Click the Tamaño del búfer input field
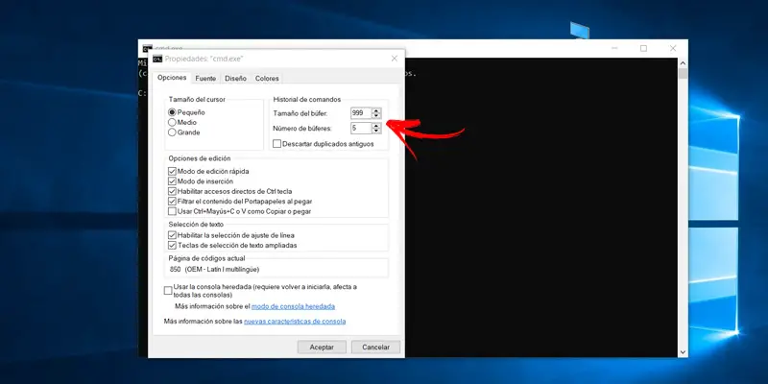The width and height of the screenshot is (768, 384). (361, 113)
